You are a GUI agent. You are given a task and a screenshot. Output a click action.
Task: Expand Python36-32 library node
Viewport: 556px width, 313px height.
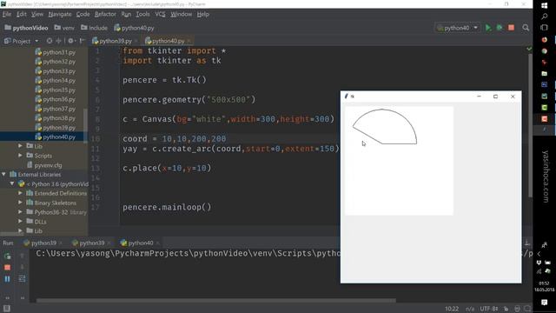[20, 212]
